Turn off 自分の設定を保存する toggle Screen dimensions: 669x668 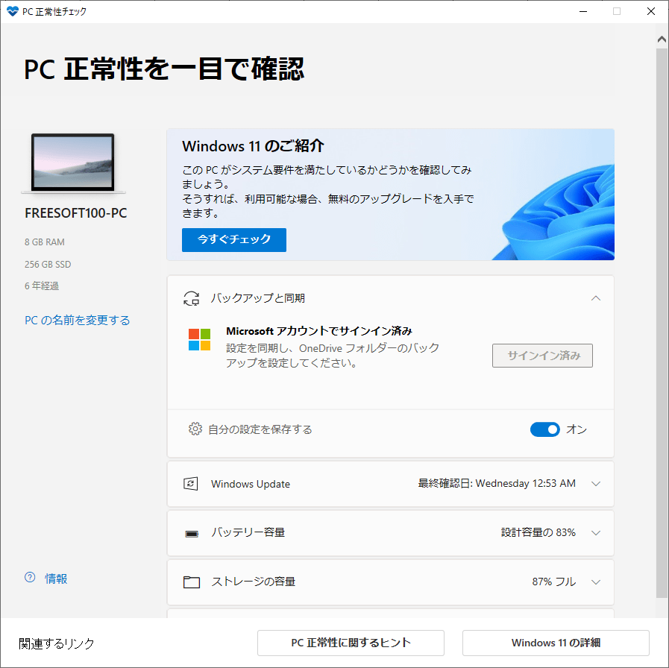pyautogui.click(x=544, y=429)
